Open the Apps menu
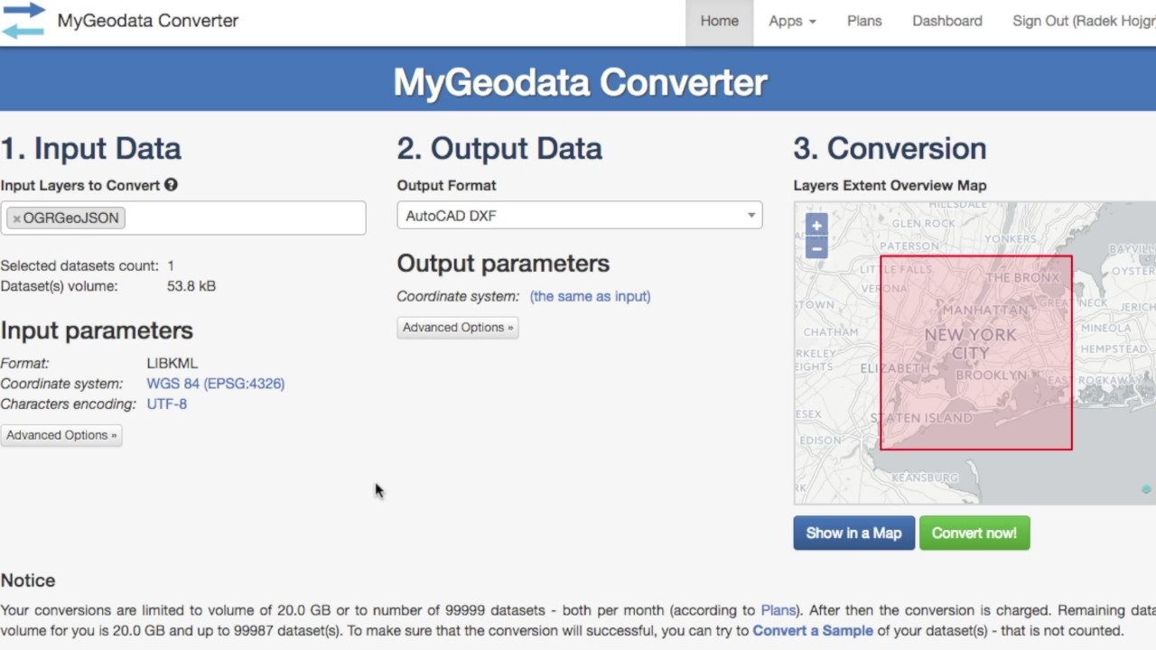 tap(792, 21)
